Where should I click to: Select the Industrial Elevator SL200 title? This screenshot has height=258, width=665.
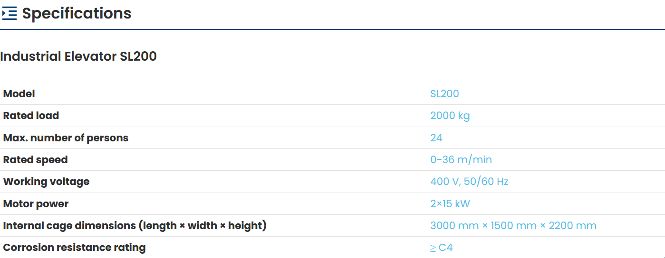78,56
